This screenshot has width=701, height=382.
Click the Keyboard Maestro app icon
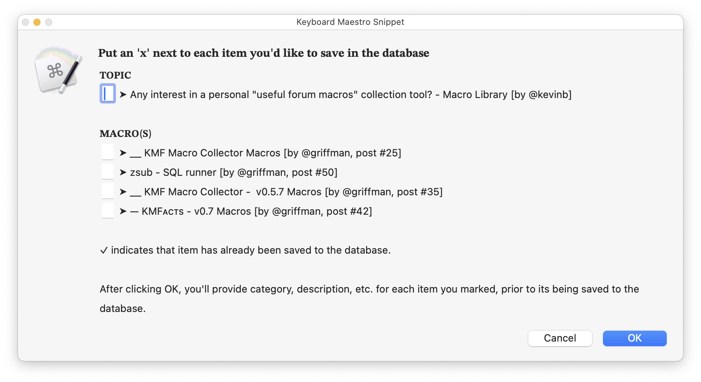coord(58,70)
